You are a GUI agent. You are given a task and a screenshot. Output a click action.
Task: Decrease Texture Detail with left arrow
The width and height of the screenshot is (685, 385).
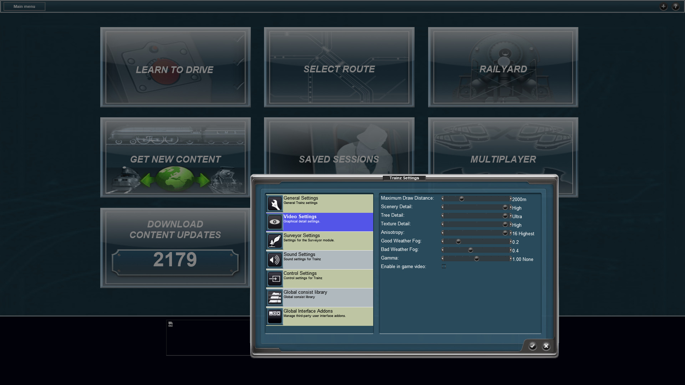tap(443, 224)
